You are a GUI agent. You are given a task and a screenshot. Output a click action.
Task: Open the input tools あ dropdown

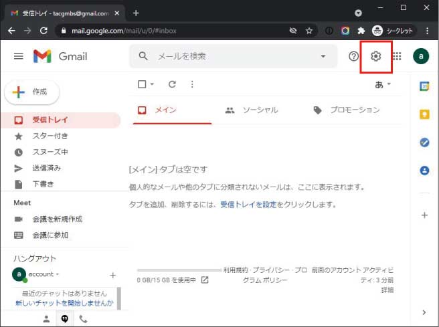tap(383, 84)
